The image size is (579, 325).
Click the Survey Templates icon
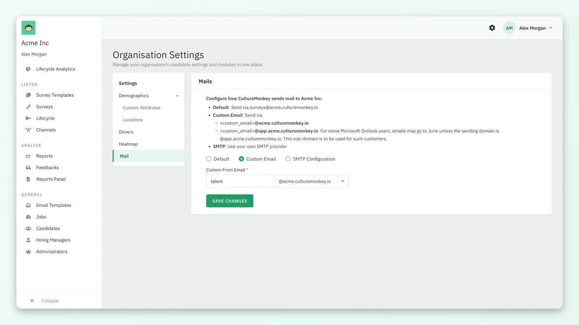[28, 95]
